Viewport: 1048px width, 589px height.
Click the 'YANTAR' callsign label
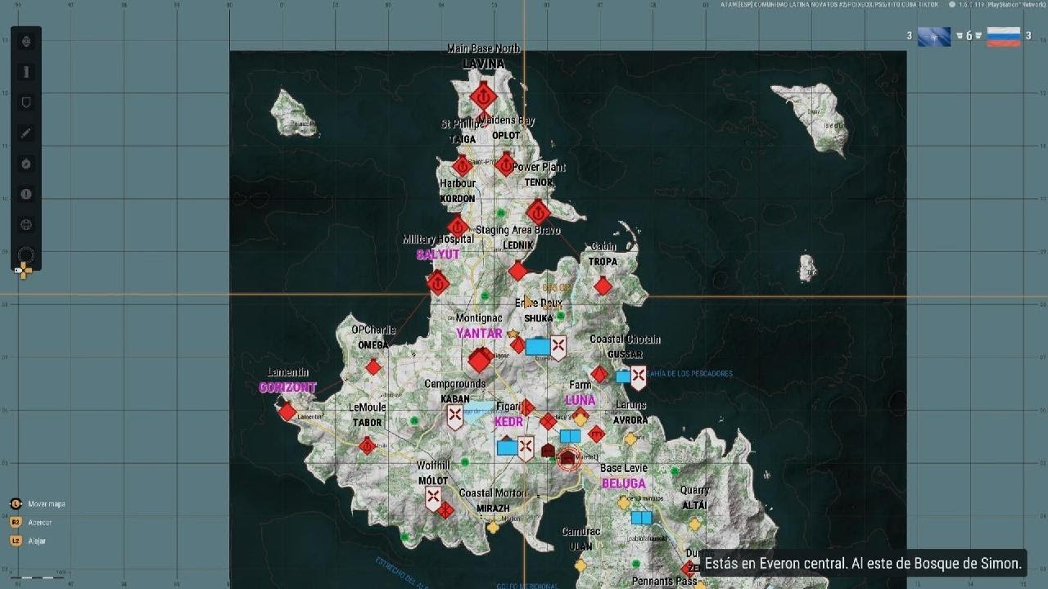(479, 333)
